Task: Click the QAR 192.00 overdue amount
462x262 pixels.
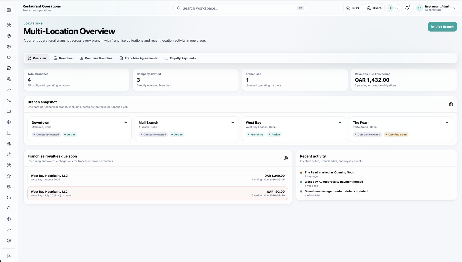Action: click(276, 192)
